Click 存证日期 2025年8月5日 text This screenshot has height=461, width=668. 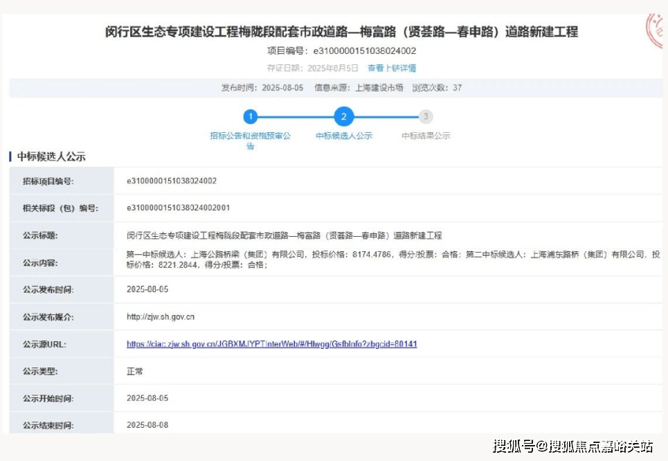pos(312,68)
